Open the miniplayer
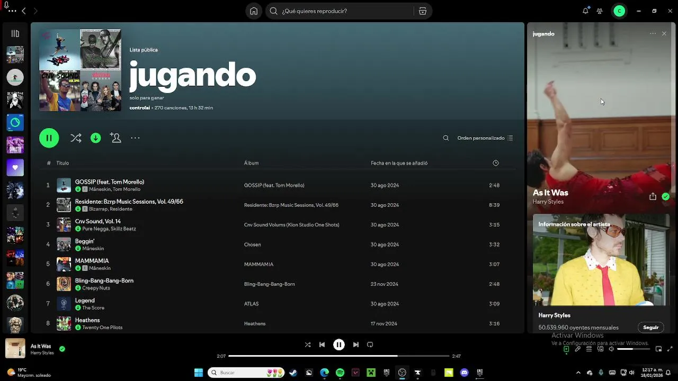This screenshot has height=381, width=678. [x=658, y=349]
